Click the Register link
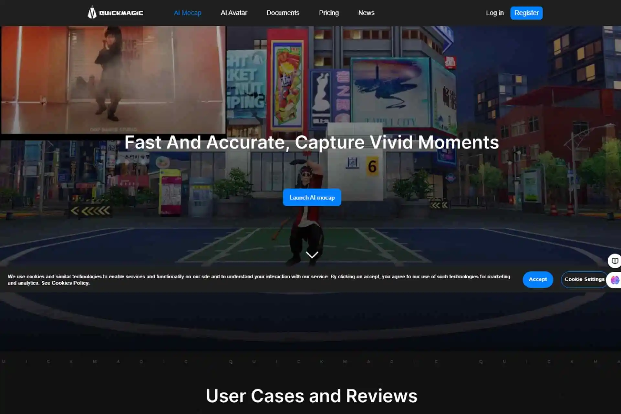Viewport: 621px width, 414px height. [526, 13]
